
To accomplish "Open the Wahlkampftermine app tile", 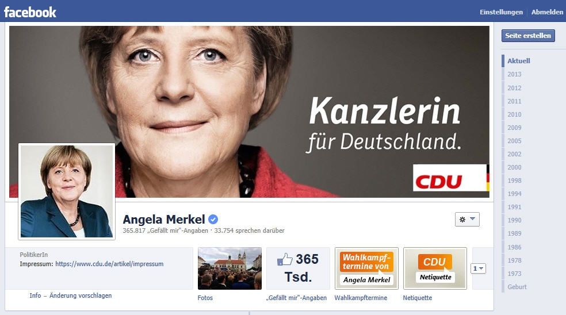I will [x=366, y=268].
